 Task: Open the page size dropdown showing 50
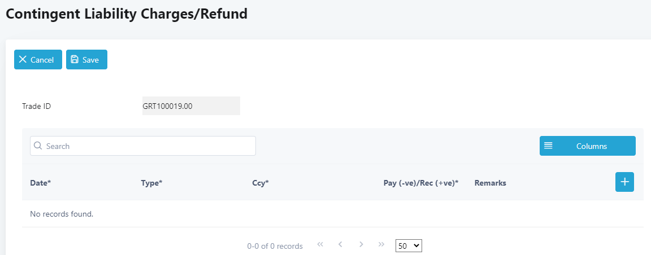coord(409,245)
